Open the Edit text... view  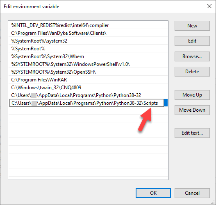192,133
